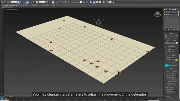Toggle the Update Display checkbox
180x101 pixels.
point(166,89)
